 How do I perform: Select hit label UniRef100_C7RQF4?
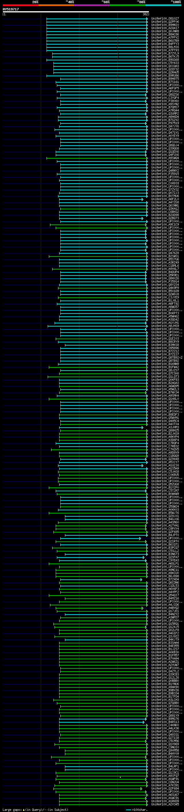point(165,443)
